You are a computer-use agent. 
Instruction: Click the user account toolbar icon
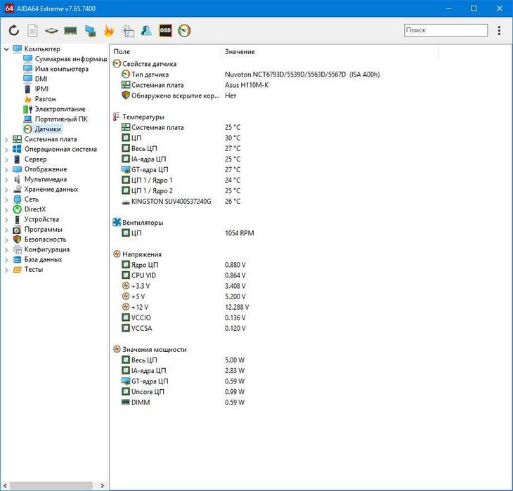pyautogui.click(x=146, y=30)
